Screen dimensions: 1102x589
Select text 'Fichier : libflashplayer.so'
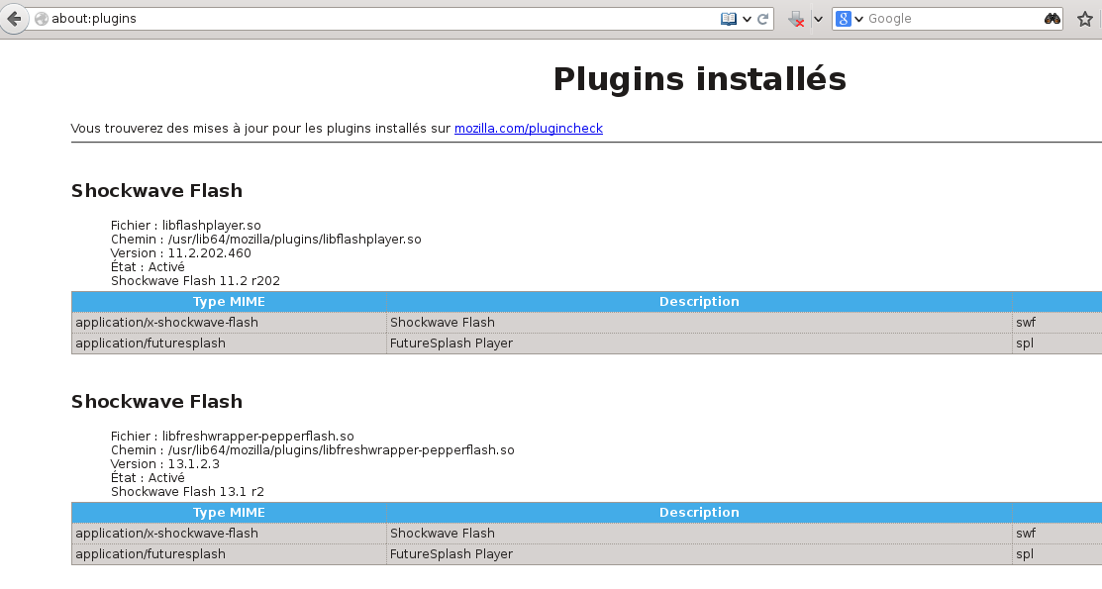pos(185,226)
